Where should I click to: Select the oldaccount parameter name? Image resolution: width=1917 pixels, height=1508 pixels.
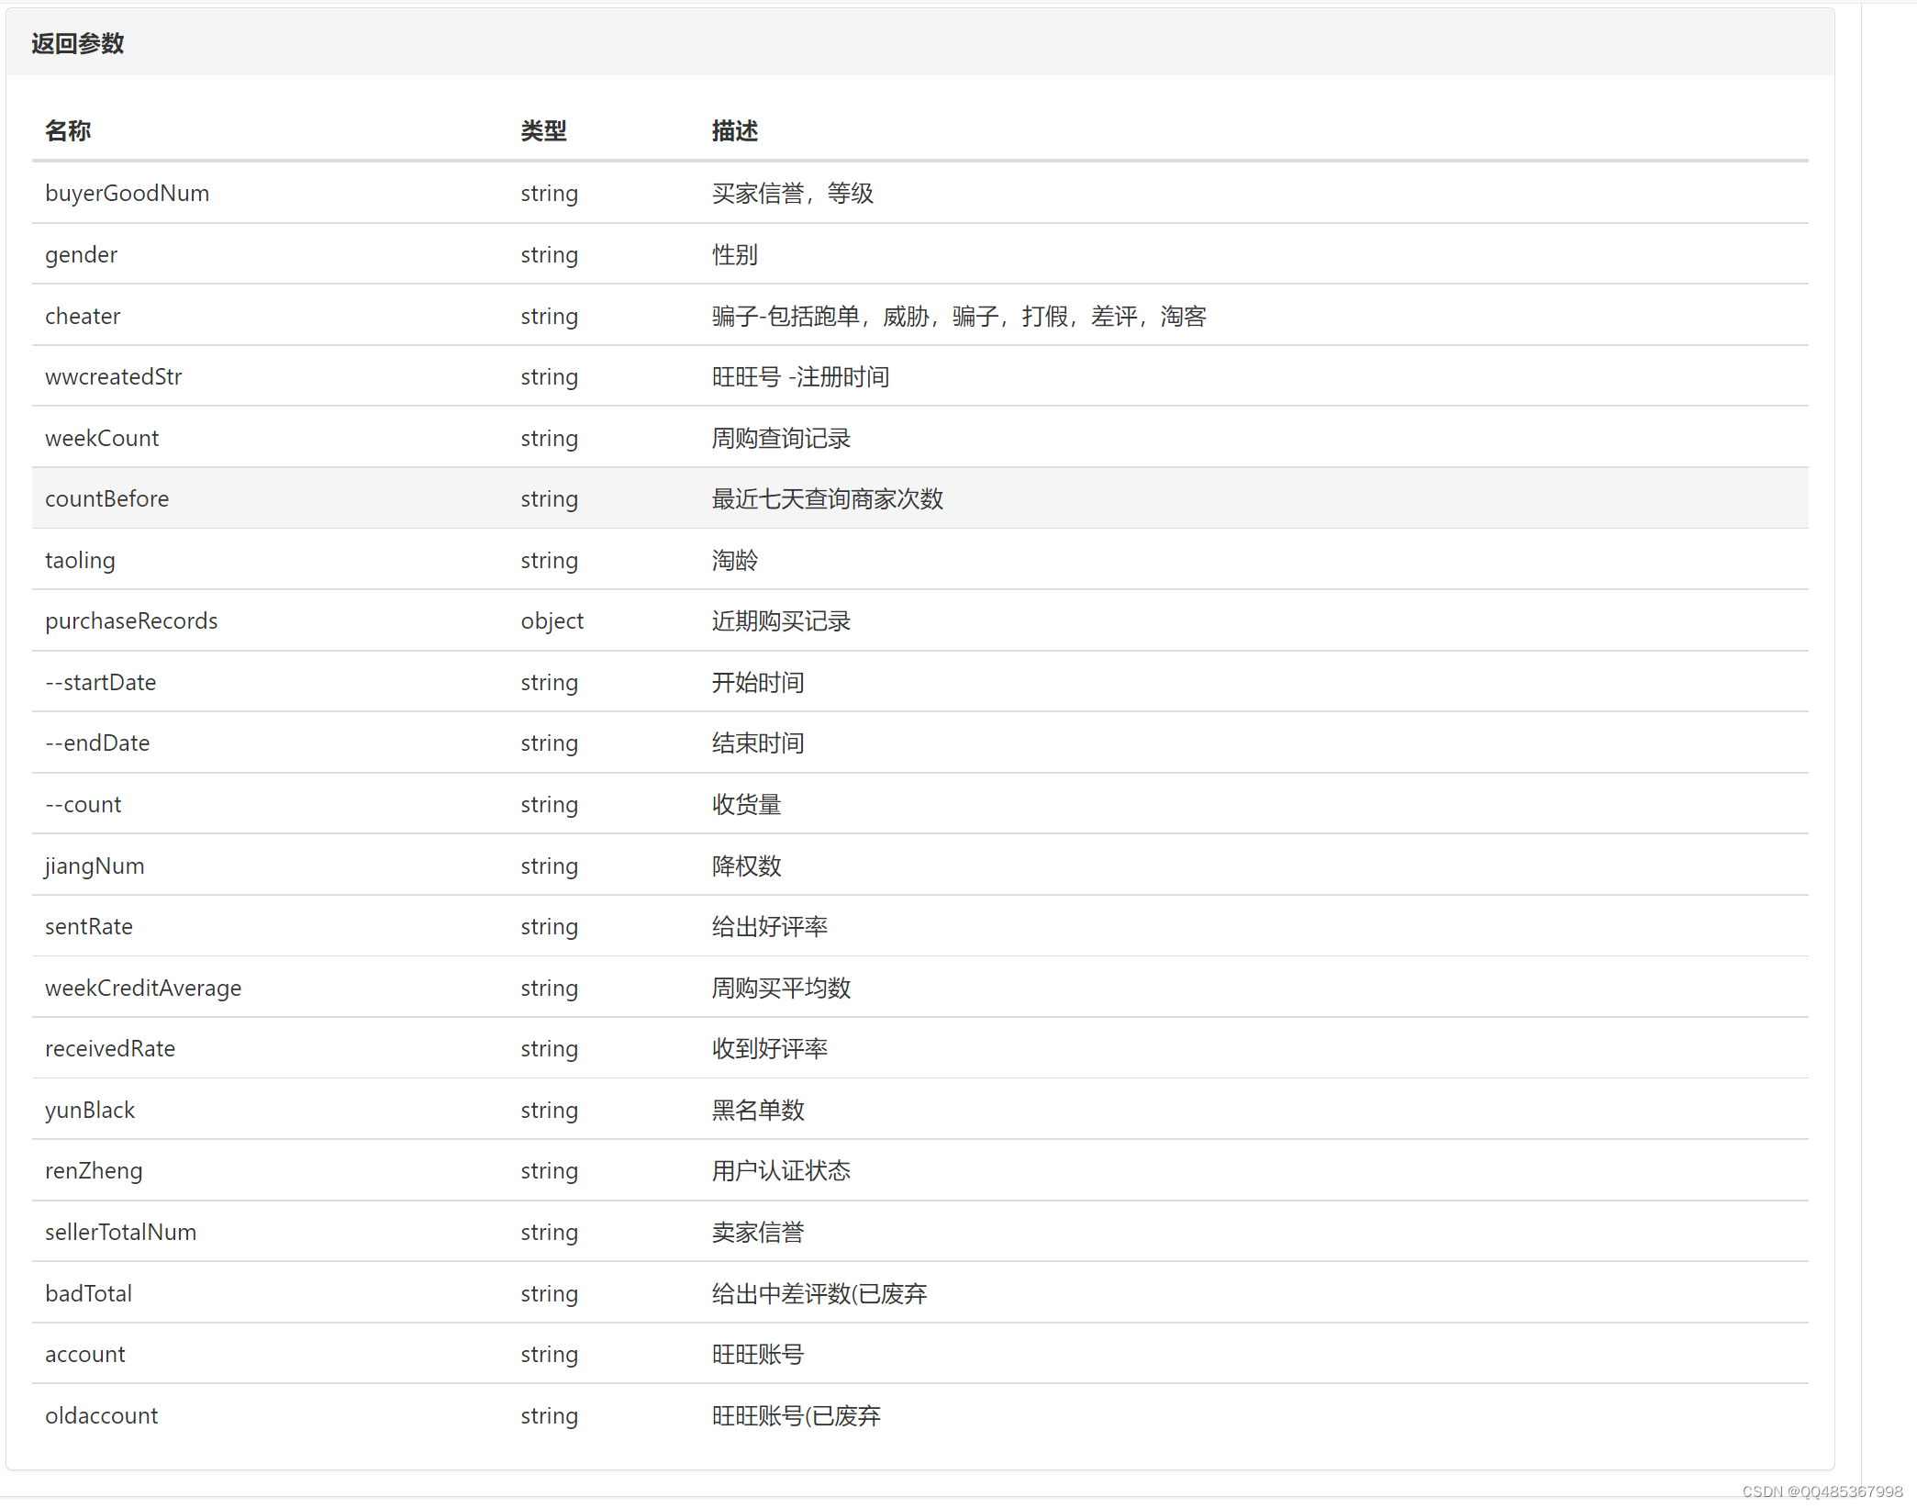pyautogui.click(x=102, y=1415)
